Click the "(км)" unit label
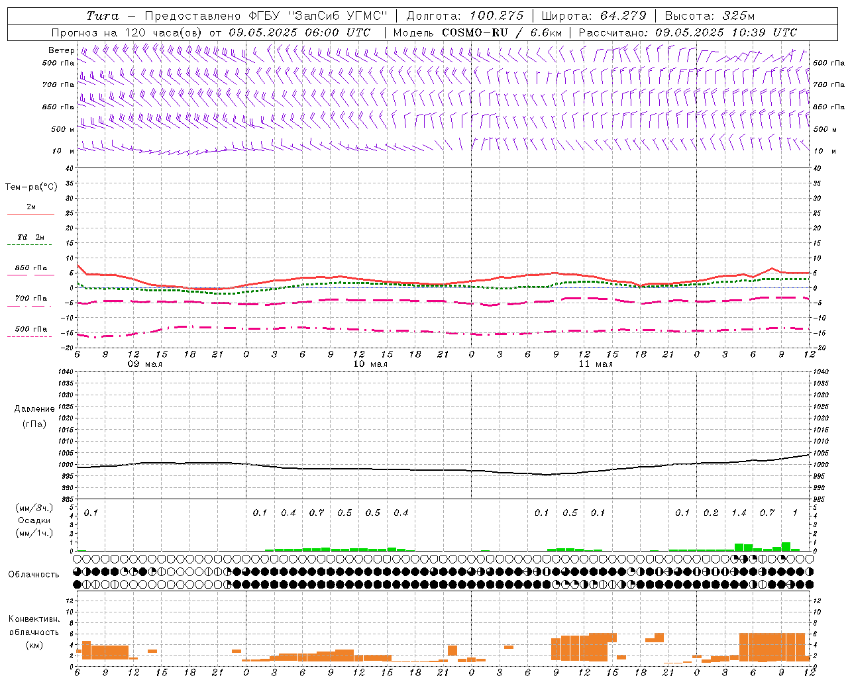Image resolution: width=848 pixels, height=678 pixels. (x=34, y=645)
